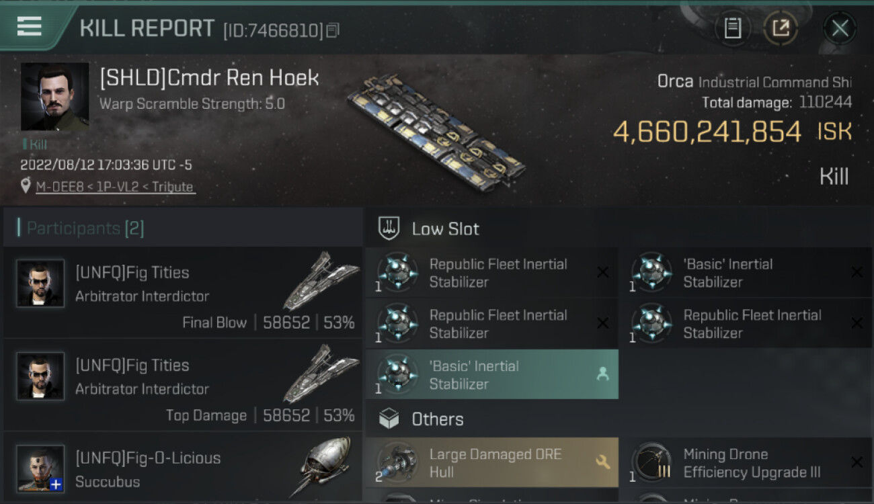This screenshot has width=874, height=504.
Task: Click the wrench icon on ORE Hull
Action: click(602, 462)
